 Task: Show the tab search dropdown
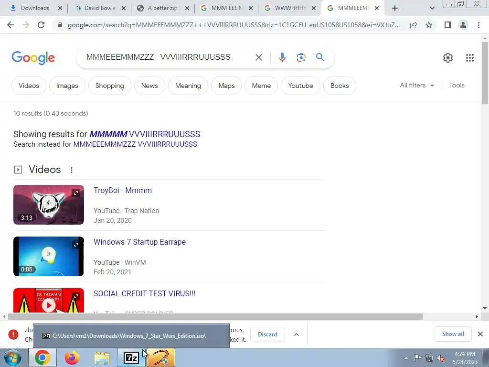(432, 8)
